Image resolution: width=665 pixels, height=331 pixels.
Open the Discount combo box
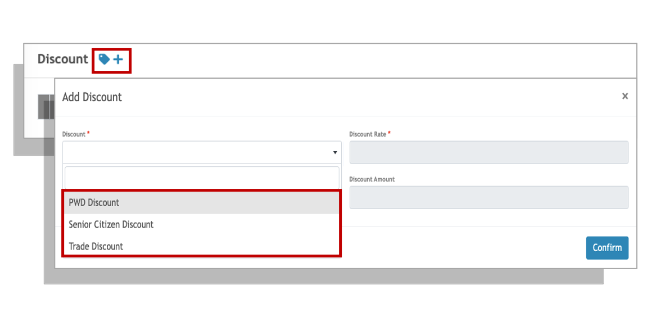(x=202, y=152)
